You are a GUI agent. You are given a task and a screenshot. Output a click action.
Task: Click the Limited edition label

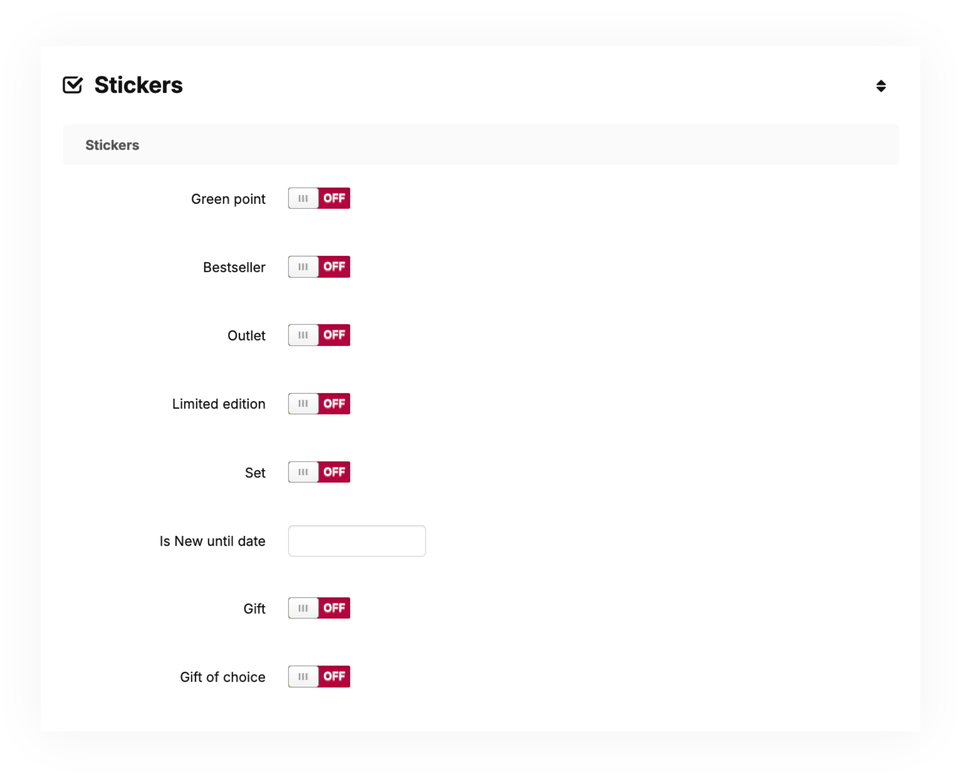(x=218, y=404)
